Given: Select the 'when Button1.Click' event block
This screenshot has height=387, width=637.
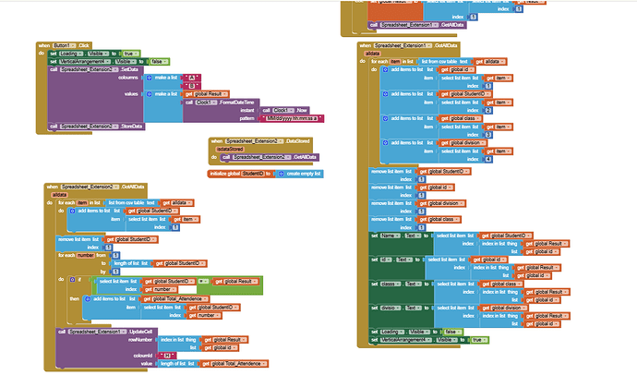Looking at the screenshot, I should pos(64,45).
